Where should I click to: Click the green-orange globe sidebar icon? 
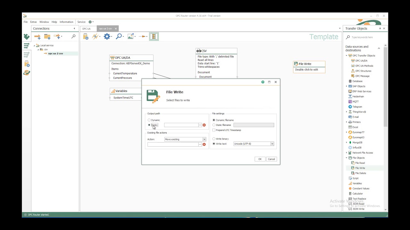tap(27, 73)
